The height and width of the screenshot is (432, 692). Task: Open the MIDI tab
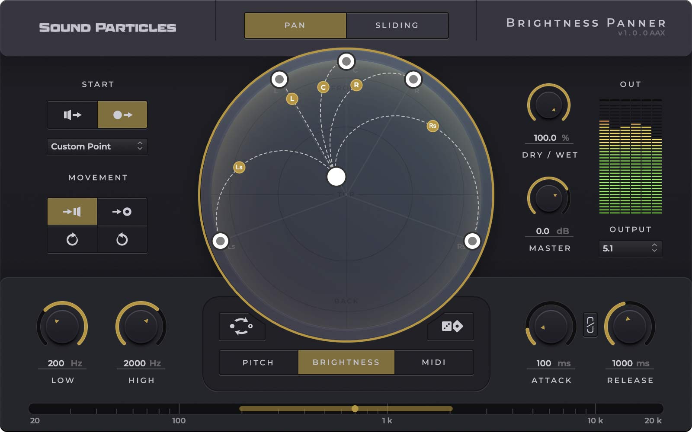(x=434, y=362)
